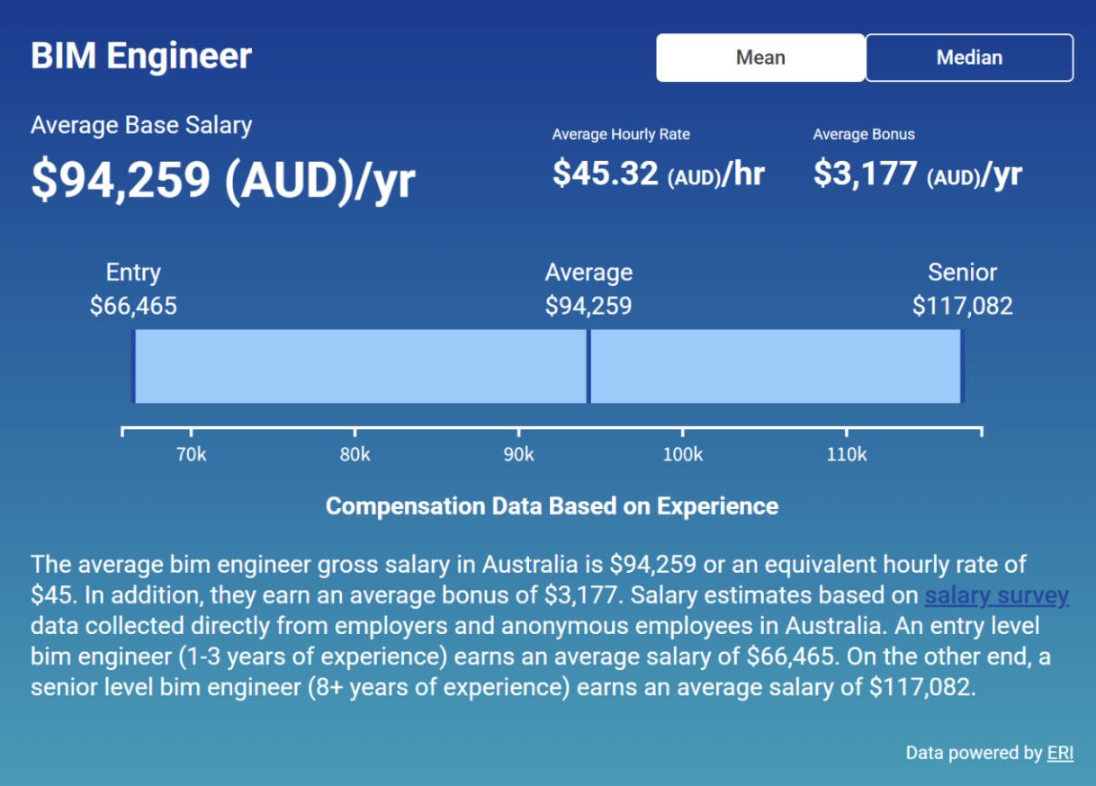Click the 110k axis tick label

coord(847,455)
